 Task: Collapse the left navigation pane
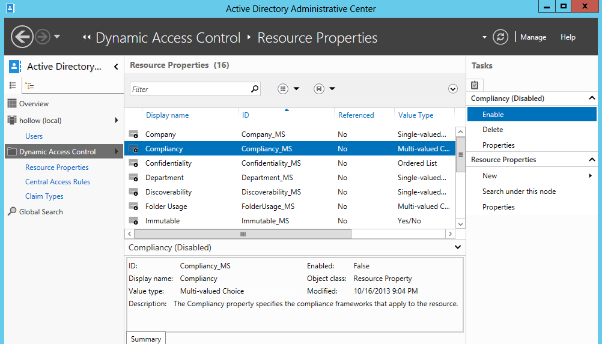pyautogui.click(x=116, y=67)
